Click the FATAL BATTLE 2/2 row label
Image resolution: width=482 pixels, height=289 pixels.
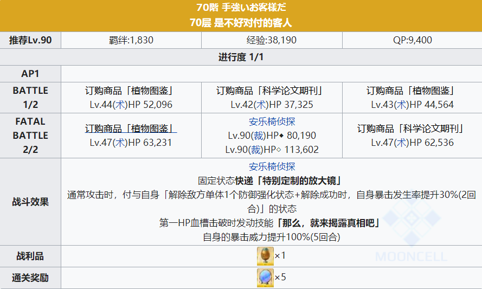point(30,135)
